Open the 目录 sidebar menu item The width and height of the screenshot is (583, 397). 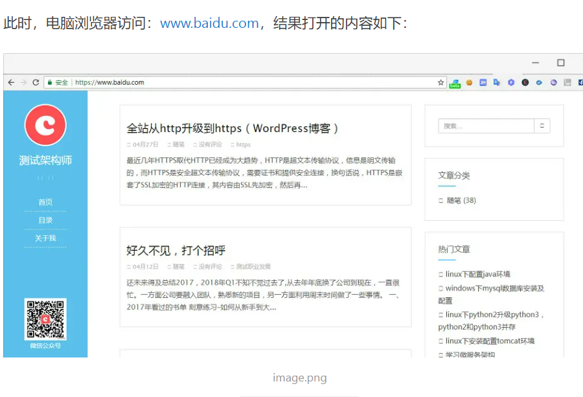[x=45, y=220]
